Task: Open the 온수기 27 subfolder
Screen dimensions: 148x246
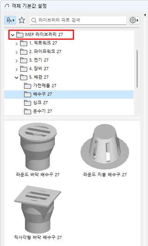Action: [69, 111]
